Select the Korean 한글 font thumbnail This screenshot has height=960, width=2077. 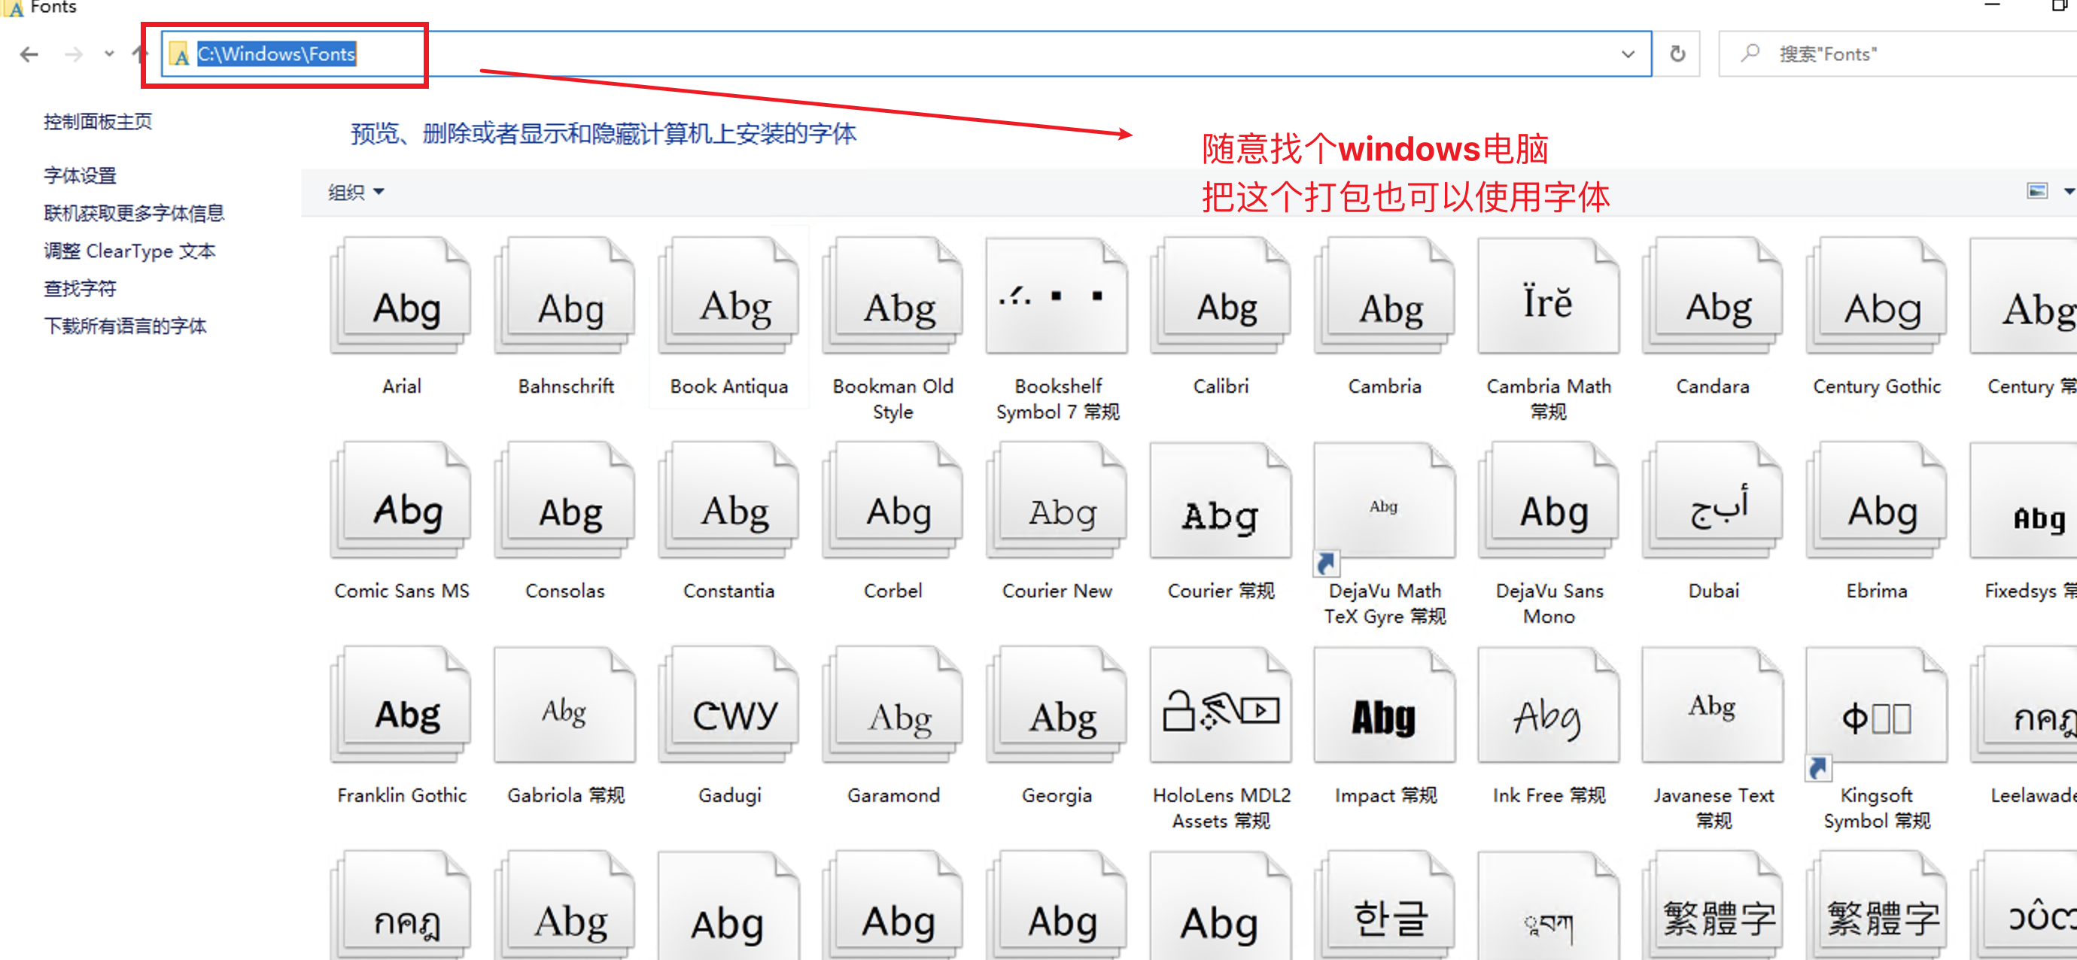coord(1385,905)
